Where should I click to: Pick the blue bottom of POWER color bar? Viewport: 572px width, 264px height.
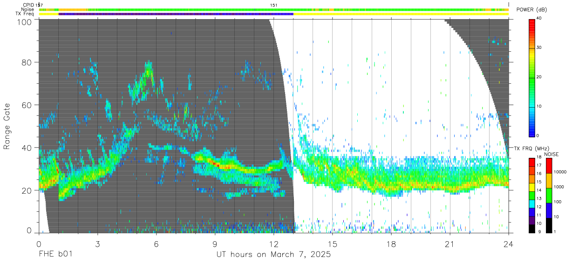[532, 131]
